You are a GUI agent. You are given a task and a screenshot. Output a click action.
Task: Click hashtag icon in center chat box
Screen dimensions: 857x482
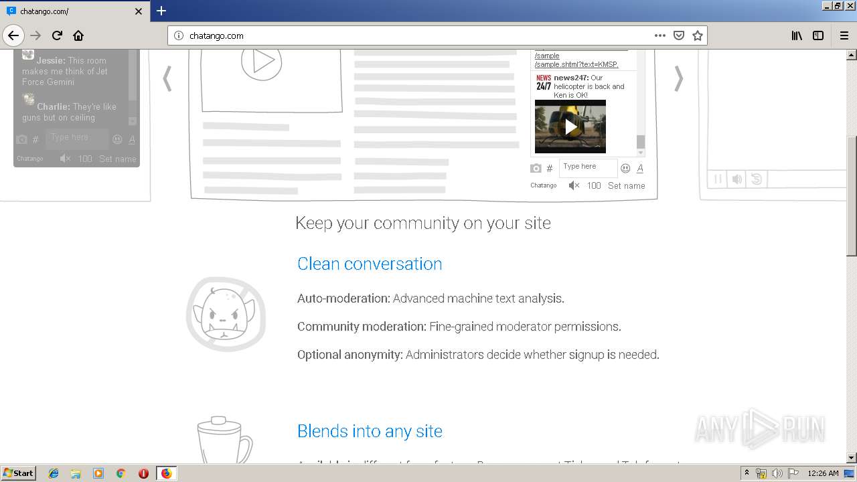point(550,168)
